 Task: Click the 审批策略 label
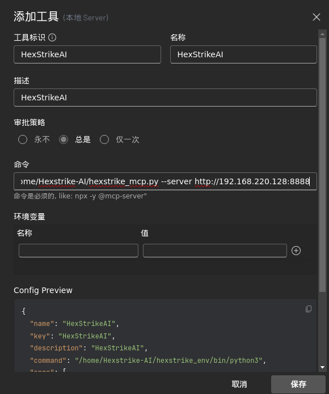coord(29,122)
